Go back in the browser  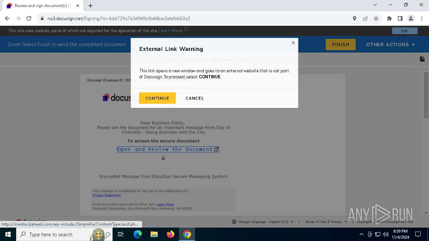click(7, 18)
